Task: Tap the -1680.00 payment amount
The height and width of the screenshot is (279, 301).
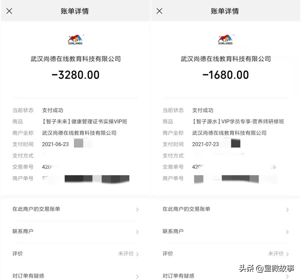Action: (225, 74)
